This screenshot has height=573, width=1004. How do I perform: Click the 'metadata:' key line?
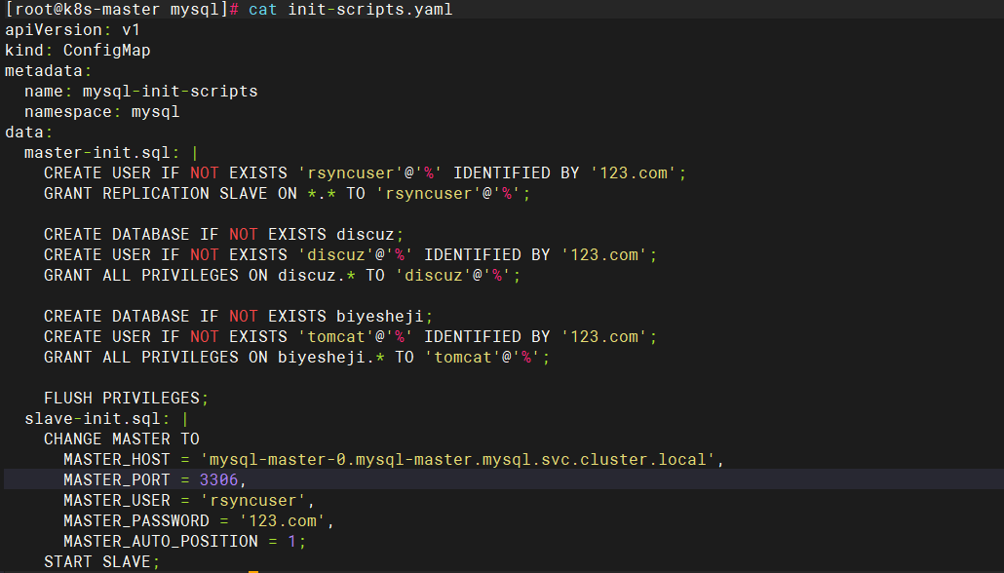(48, 71)
